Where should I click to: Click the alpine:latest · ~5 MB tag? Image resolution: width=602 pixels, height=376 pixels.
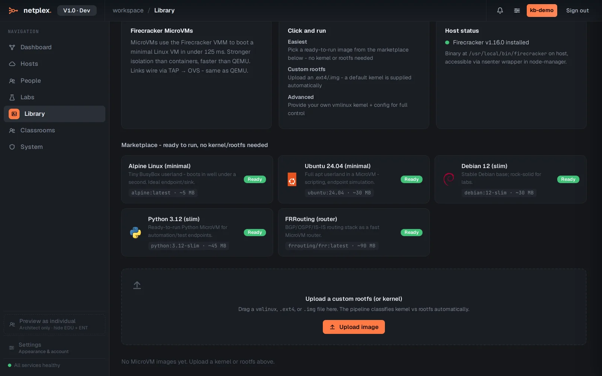[x=163, y=193]
